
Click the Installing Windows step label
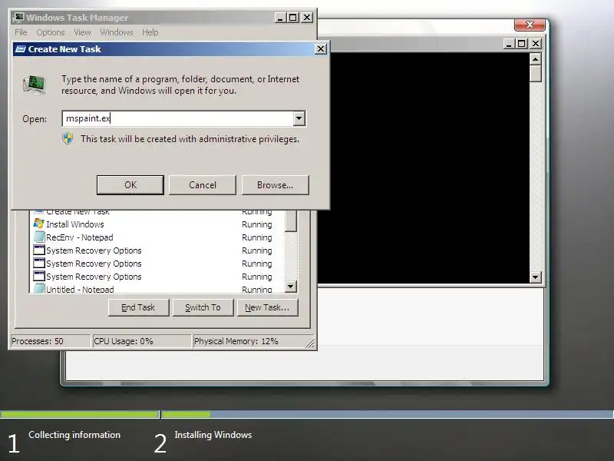pyautogui.click(x=213, y=435)
